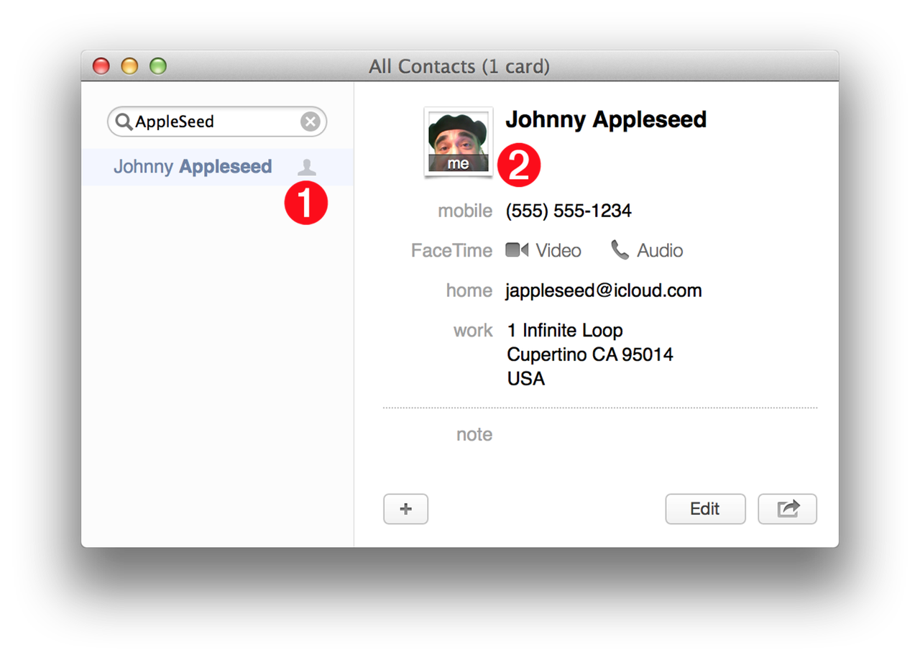Click into the search field
Viewport: 920px width, 660px height.
click(216, 122)
